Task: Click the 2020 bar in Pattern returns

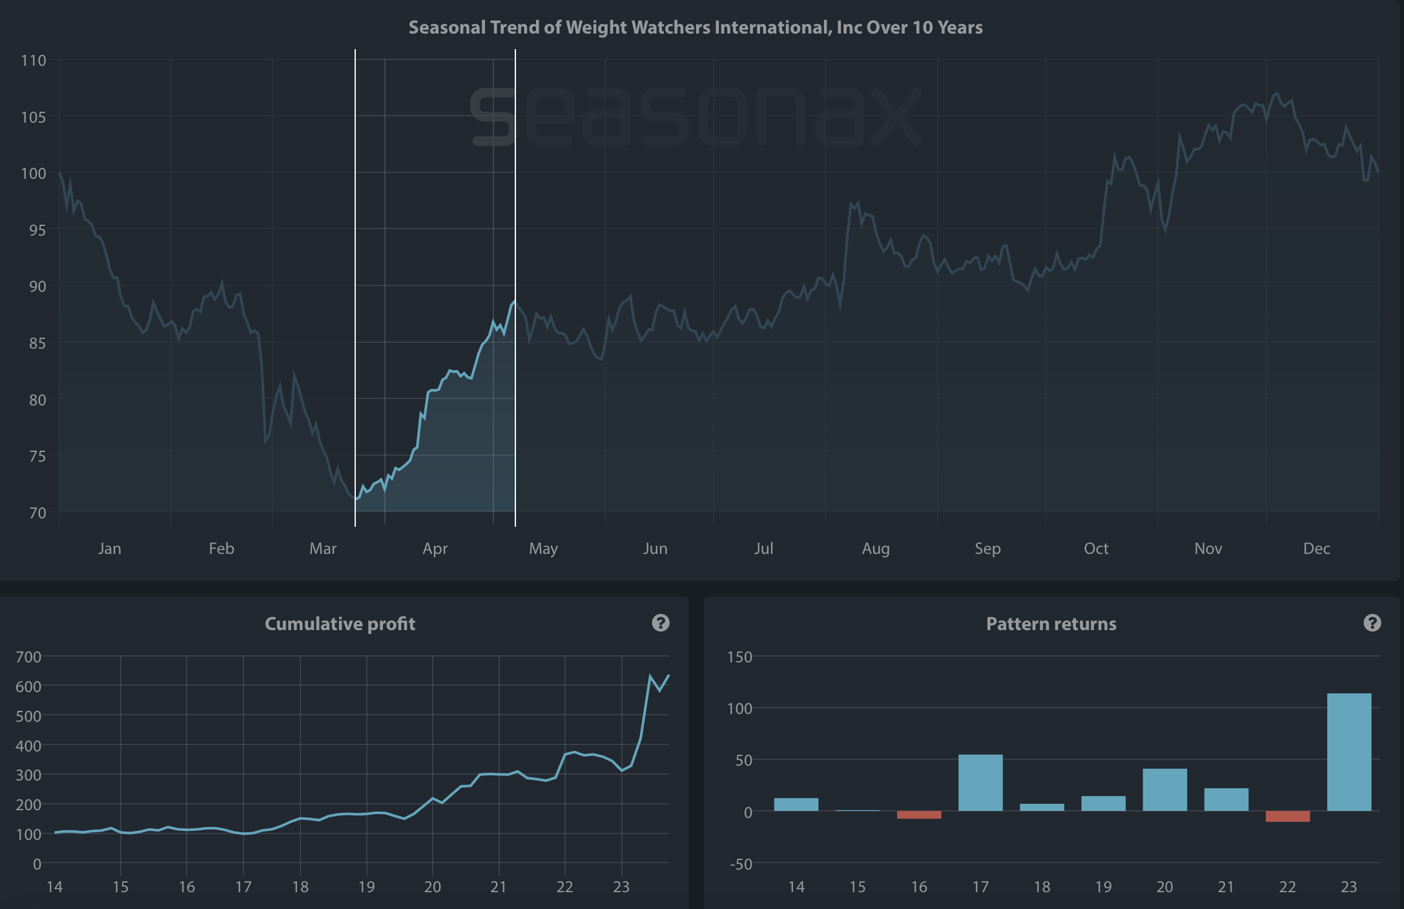Action: pyautogui.click(x=1165, y=790)
